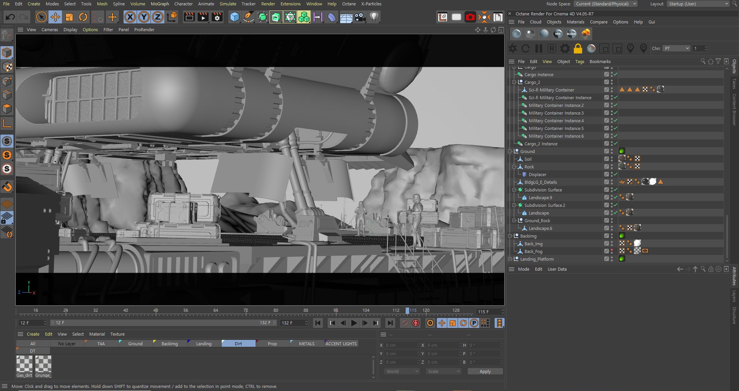
Task: Click frame 96 on the timeline ruler
Action: pos(336,311)
